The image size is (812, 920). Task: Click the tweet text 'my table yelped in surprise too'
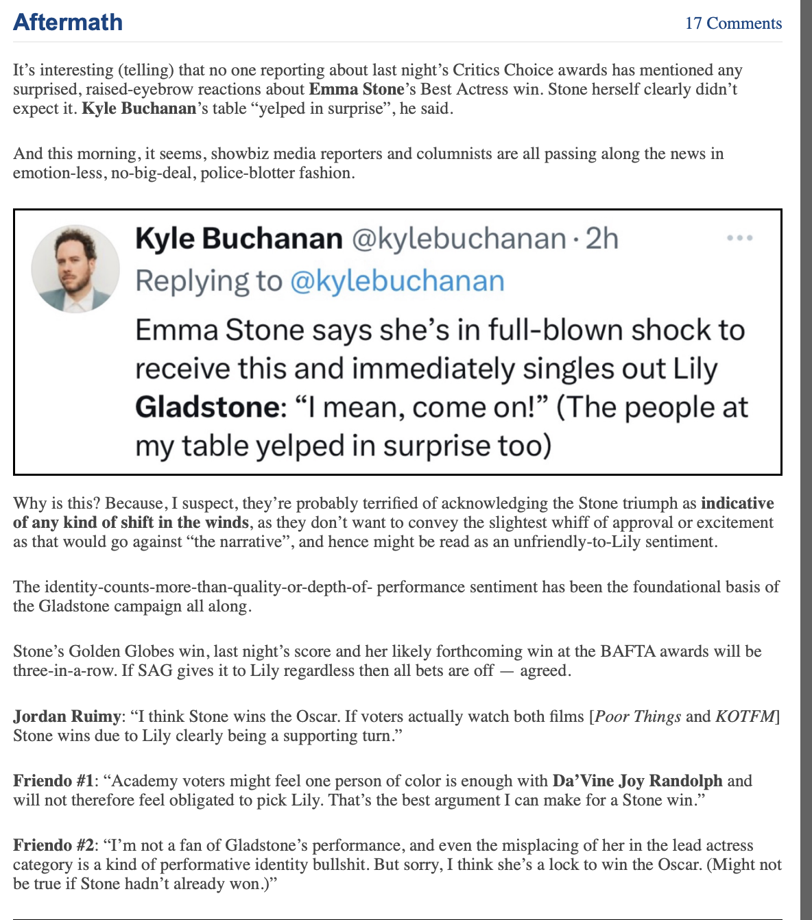click(343, 446)
